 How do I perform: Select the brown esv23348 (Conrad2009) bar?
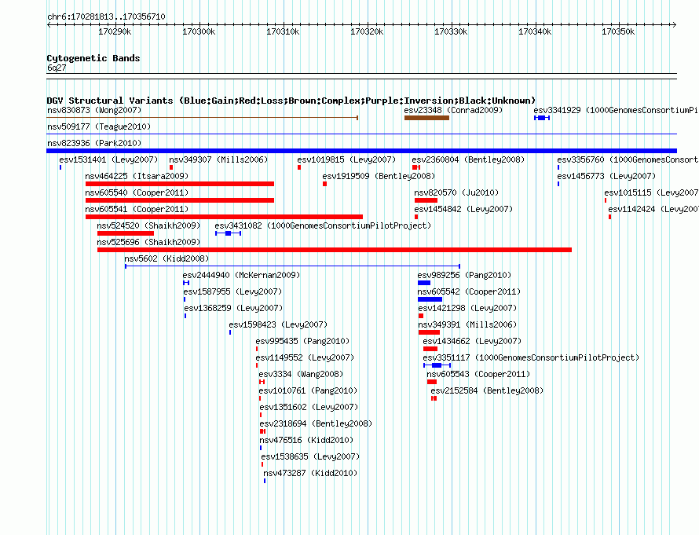coord(426,118)
